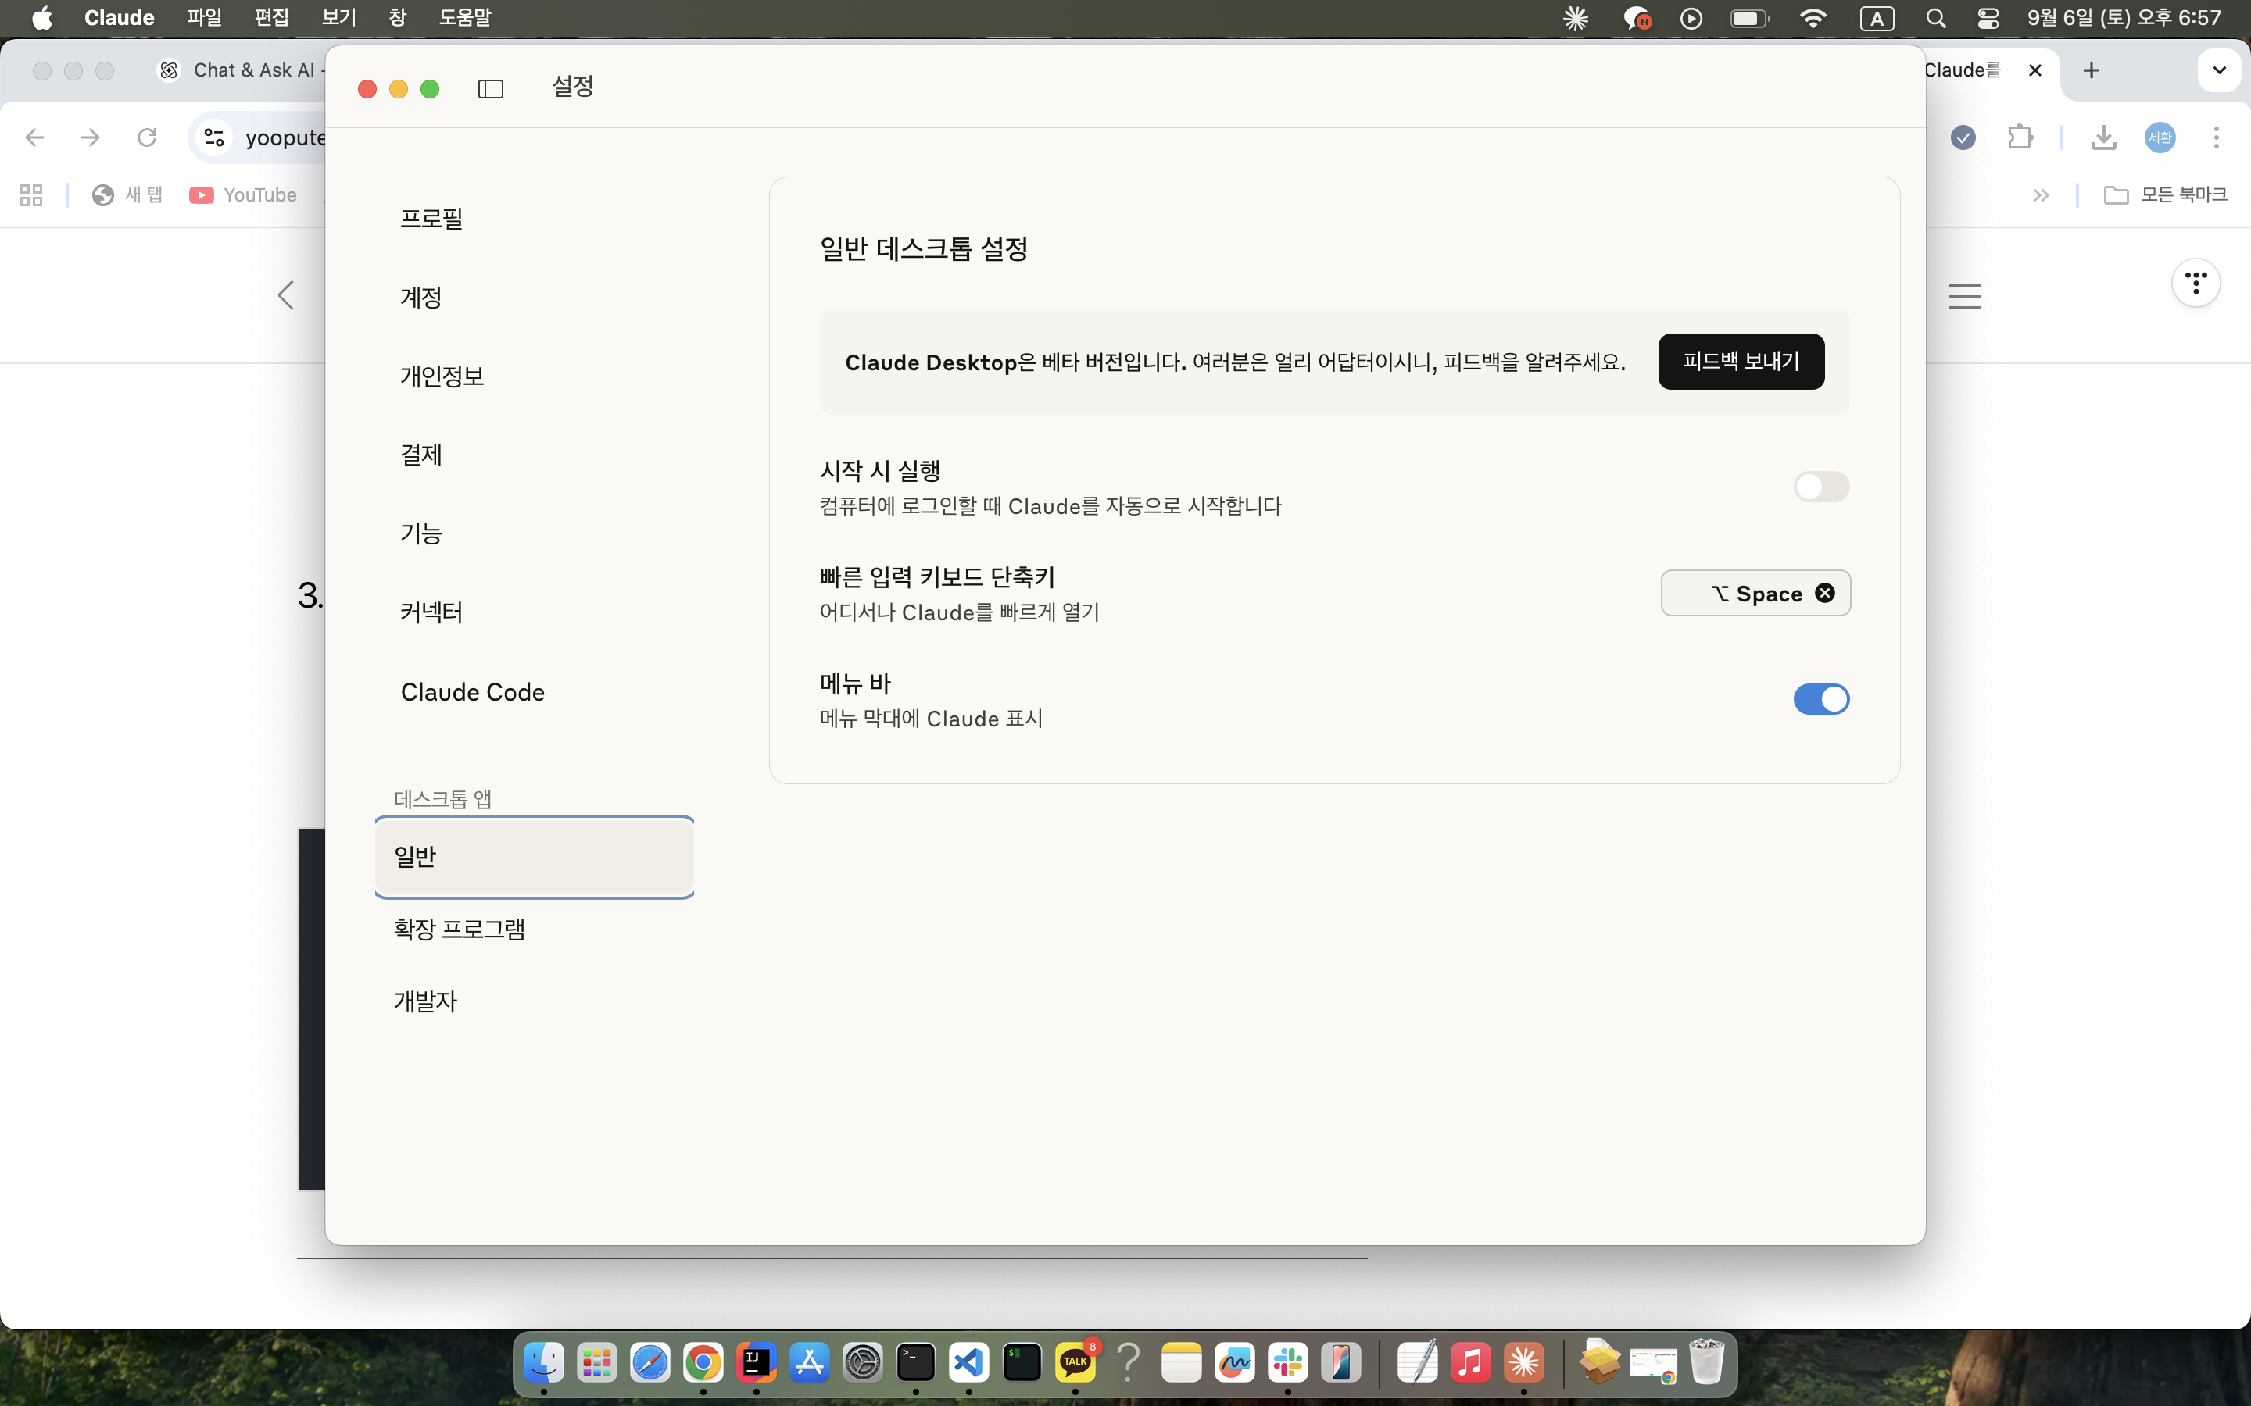
Task: Open the 새 탭 bookmark in Chrome
Action: 128,194
